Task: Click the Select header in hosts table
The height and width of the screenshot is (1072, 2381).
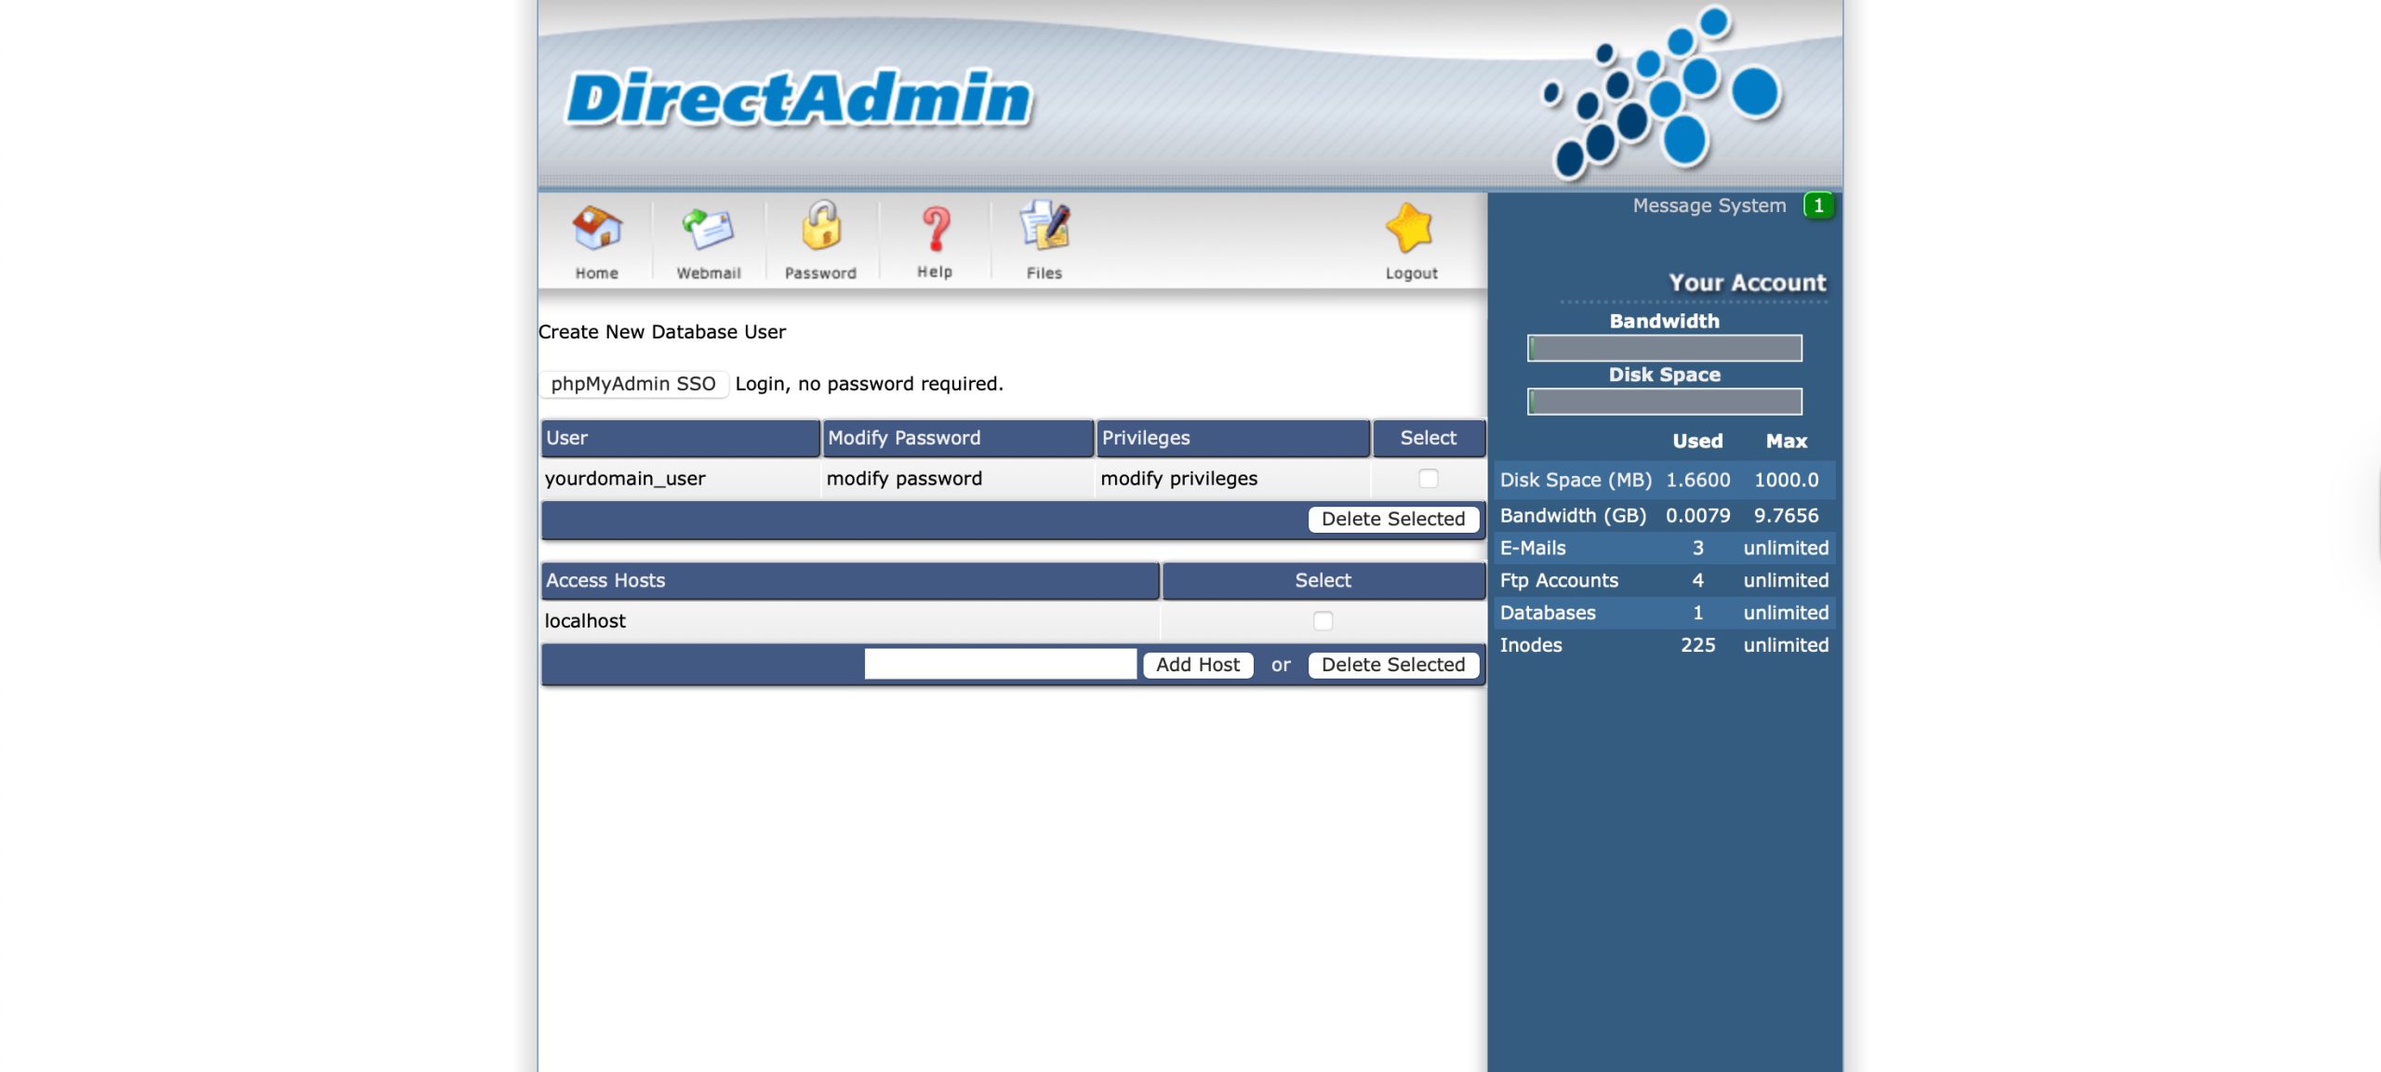Action: [x=1323, y=580]
